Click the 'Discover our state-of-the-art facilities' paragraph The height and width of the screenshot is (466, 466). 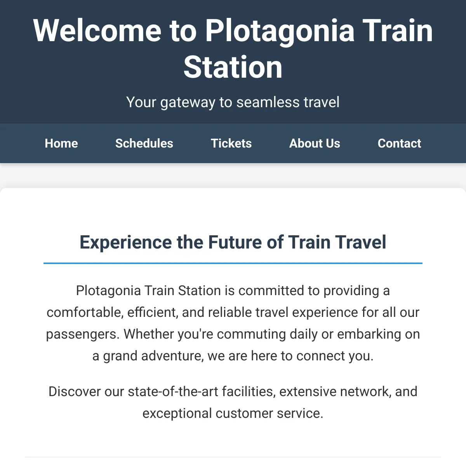click(x=233, y=402)
